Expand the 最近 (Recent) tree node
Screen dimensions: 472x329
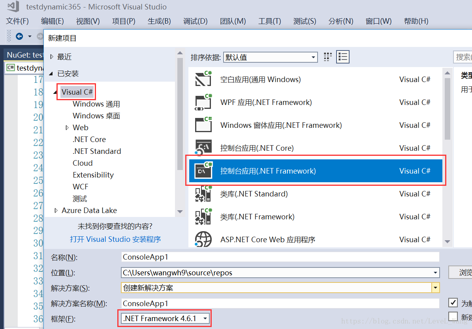[x=52, y=56]
